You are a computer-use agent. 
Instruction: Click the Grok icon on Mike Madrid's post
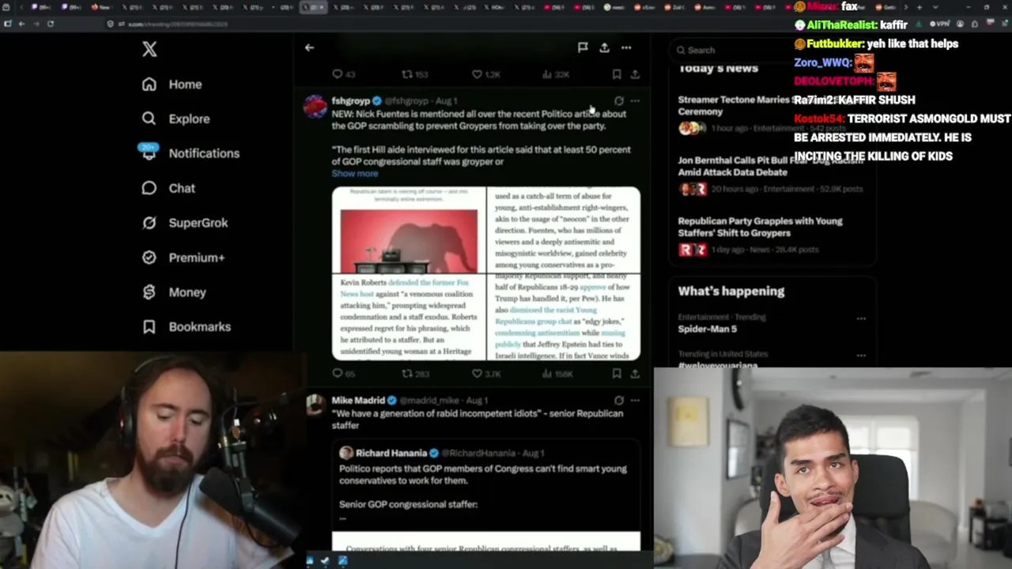pyautogui.click(x=618, y=401)
